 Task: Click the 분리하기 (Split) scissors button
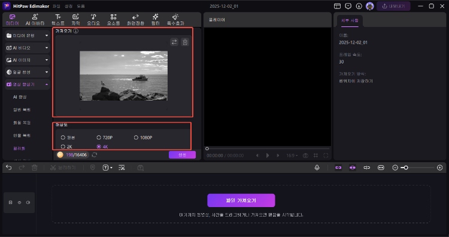(x=63, y=168)
